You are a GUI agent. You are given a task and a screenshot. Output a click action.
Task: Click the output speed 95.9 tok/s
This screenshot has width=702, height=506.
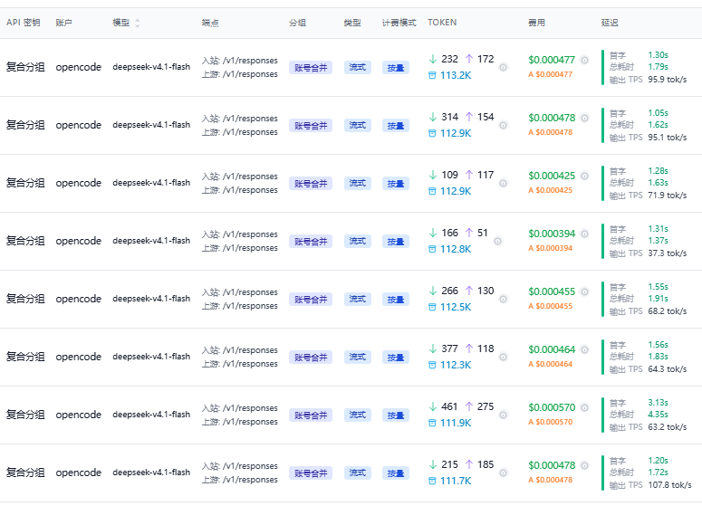coord(667,80)
